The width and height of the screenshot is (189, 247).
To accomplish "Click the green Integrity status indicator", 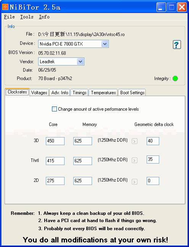I will pyautogui.click(x=175, y=79).
